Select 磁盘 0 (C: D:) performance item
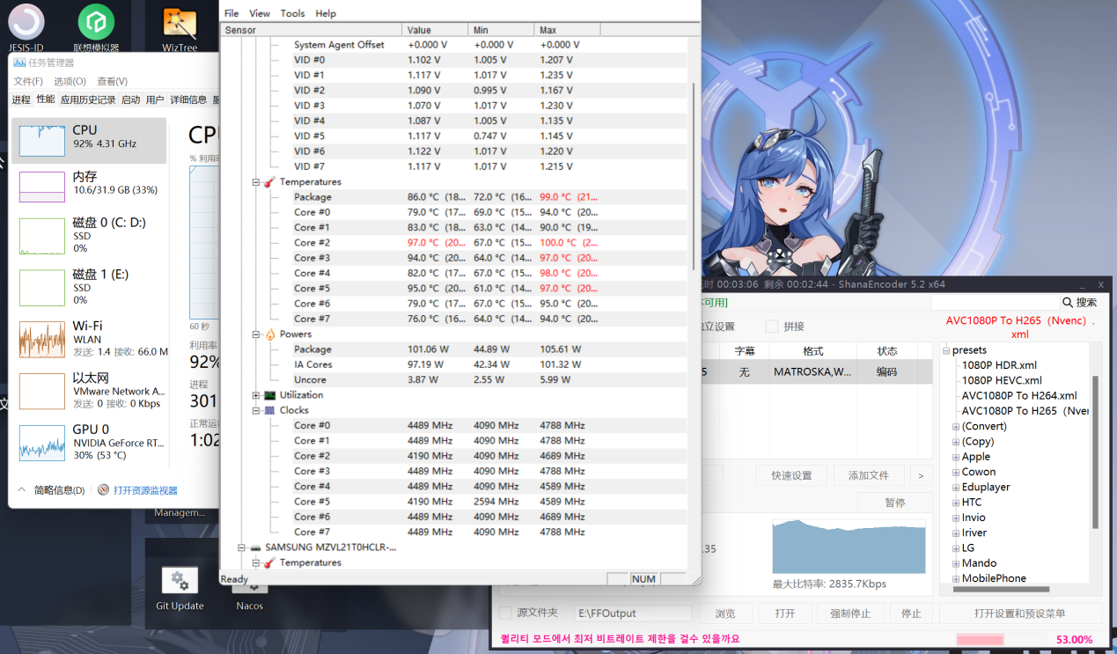 pyautogui.click(x=89, y=236)
